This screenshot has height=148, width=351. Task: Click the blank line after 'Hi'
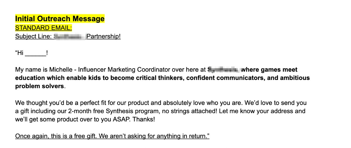coord(35,54)
